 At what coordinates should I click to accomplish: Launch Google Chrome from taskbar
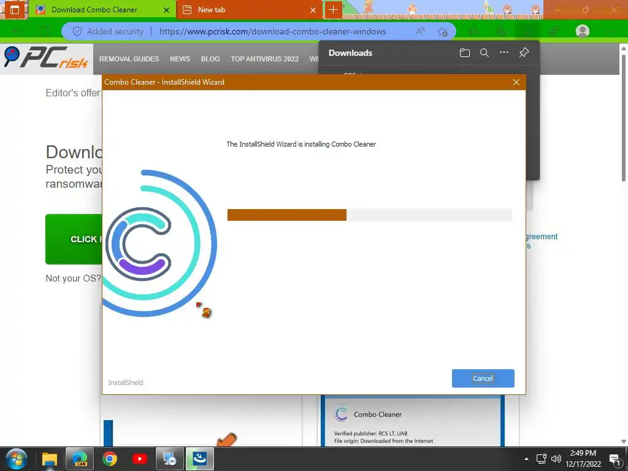point(110,459)
